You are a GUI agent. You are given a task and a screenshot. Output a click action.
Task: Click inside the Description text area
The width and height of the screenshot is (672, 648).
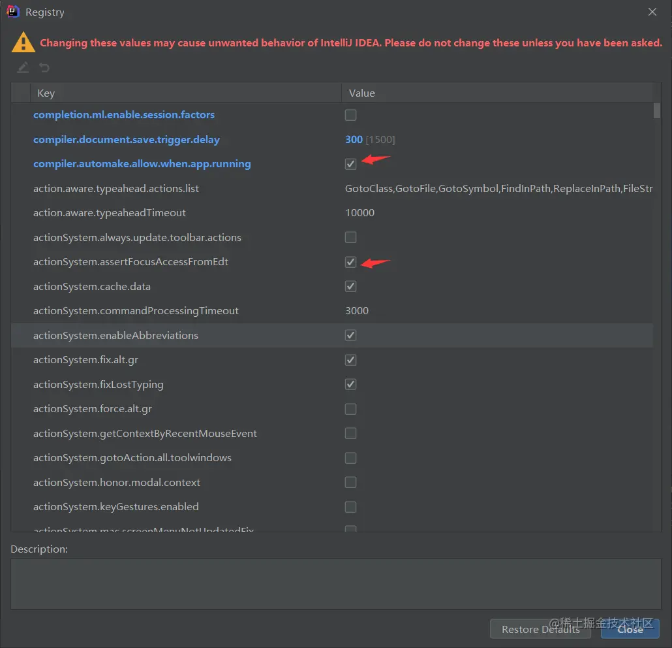(336, 584)
